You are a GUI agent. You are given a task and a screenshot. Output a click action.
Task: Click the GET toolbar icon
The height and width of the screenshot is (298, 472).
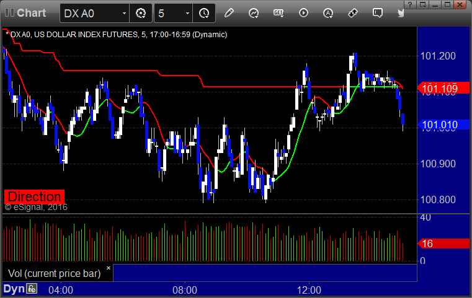278,13
